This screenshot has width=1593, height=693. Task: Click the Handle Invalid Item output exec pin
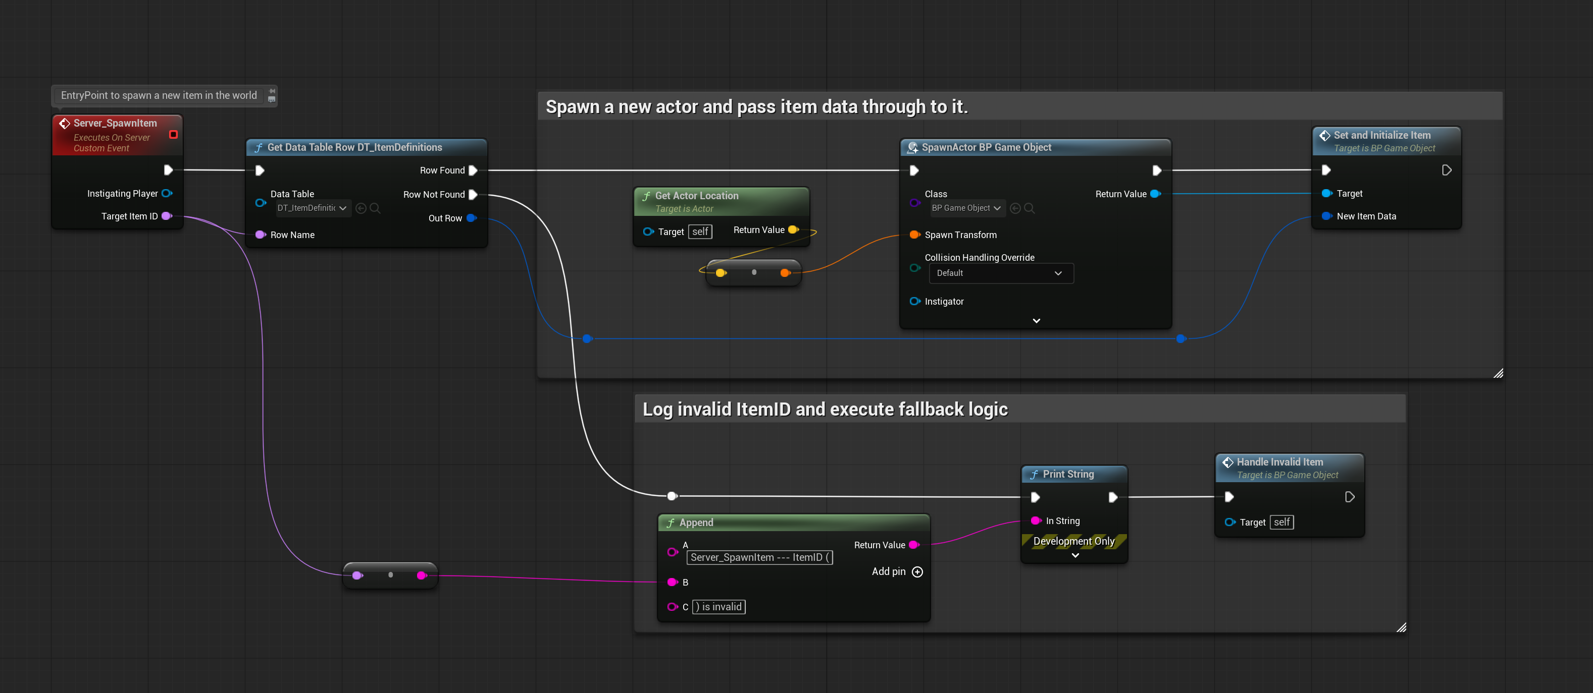1350,497
